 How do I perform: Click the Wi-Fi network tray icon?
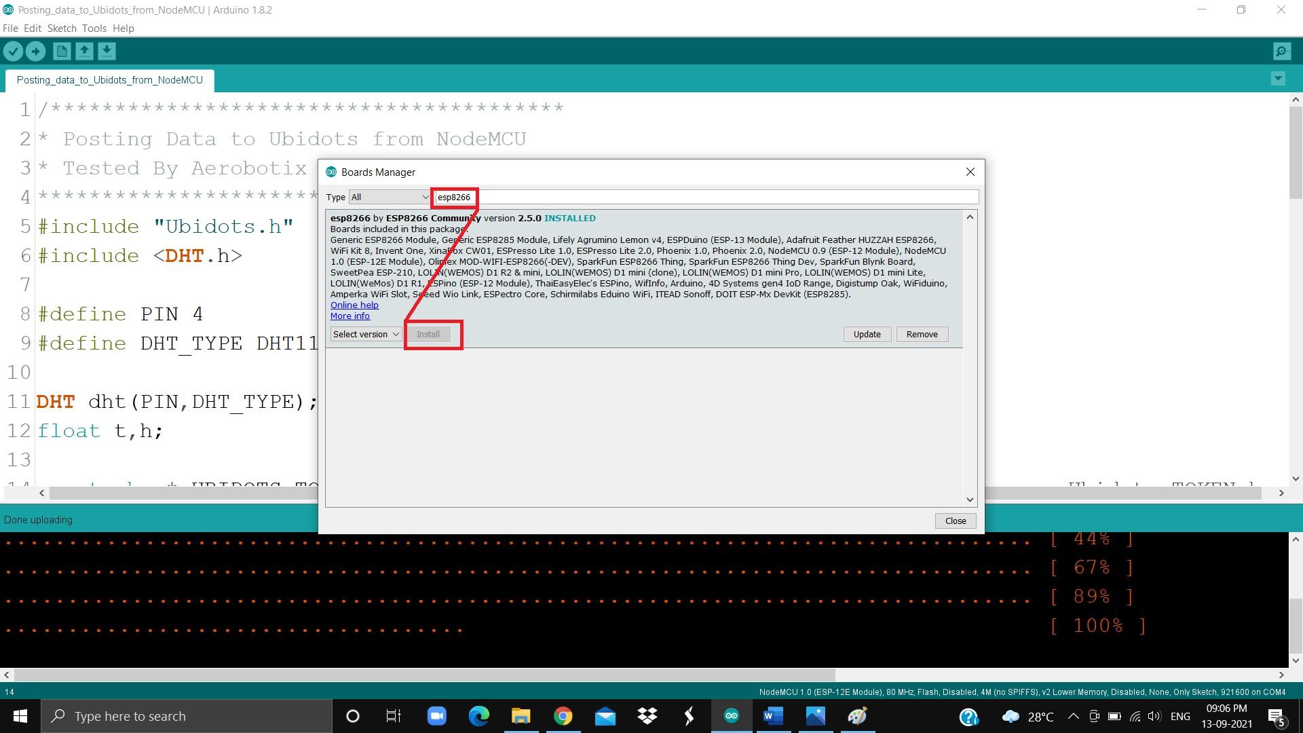[x=1135, y=716]
